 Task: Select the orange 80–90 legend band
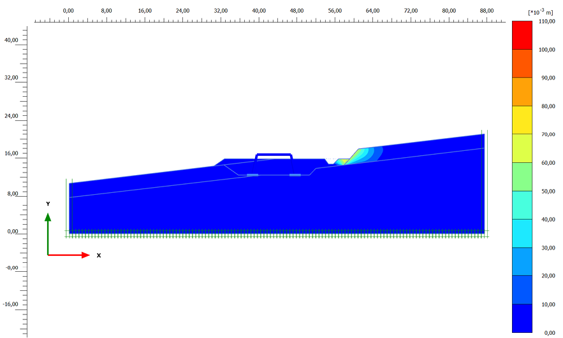coord(522,92)
